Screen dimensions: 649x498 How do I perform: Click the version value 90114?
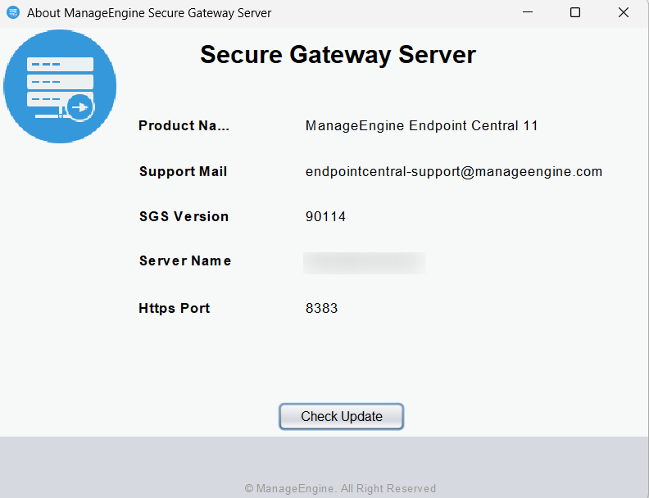coord(325,216)
